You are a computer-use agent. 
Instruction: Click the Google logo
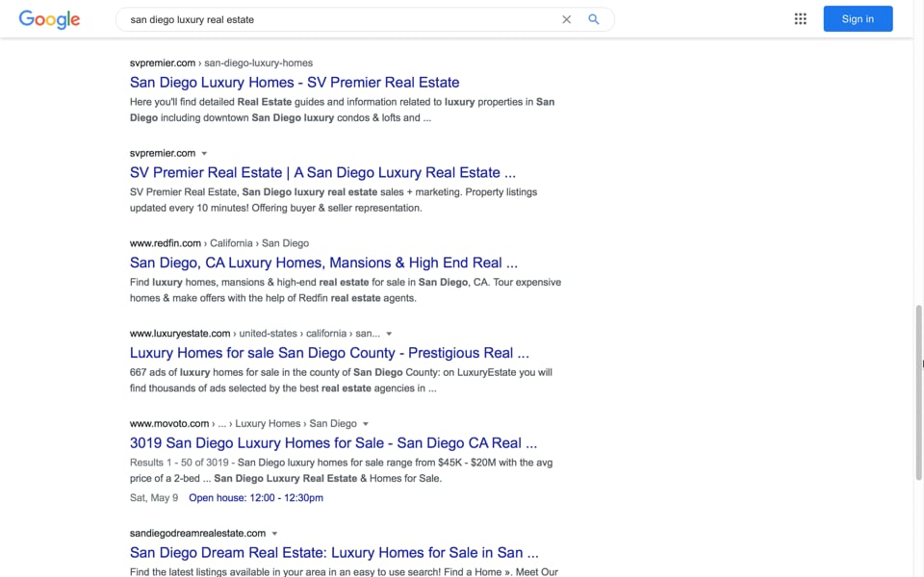pos(49,19)
